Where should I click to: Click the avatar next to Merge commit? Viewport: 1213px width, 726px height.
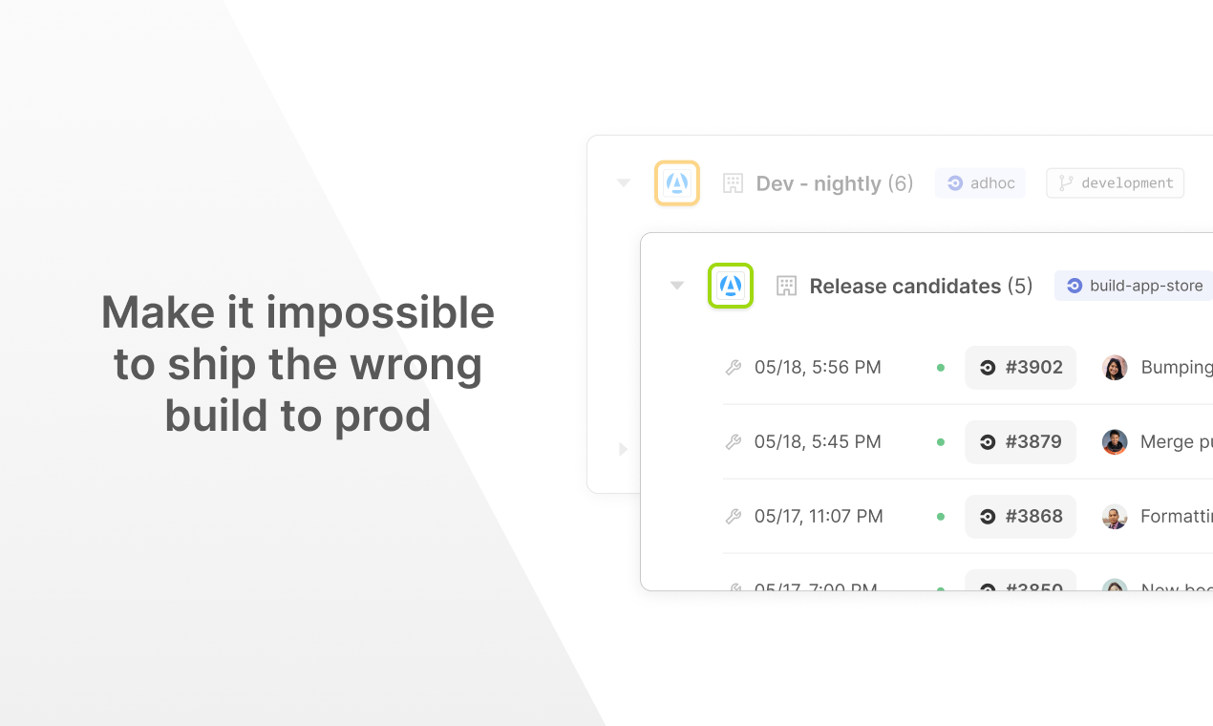(x=1115, y=442)
